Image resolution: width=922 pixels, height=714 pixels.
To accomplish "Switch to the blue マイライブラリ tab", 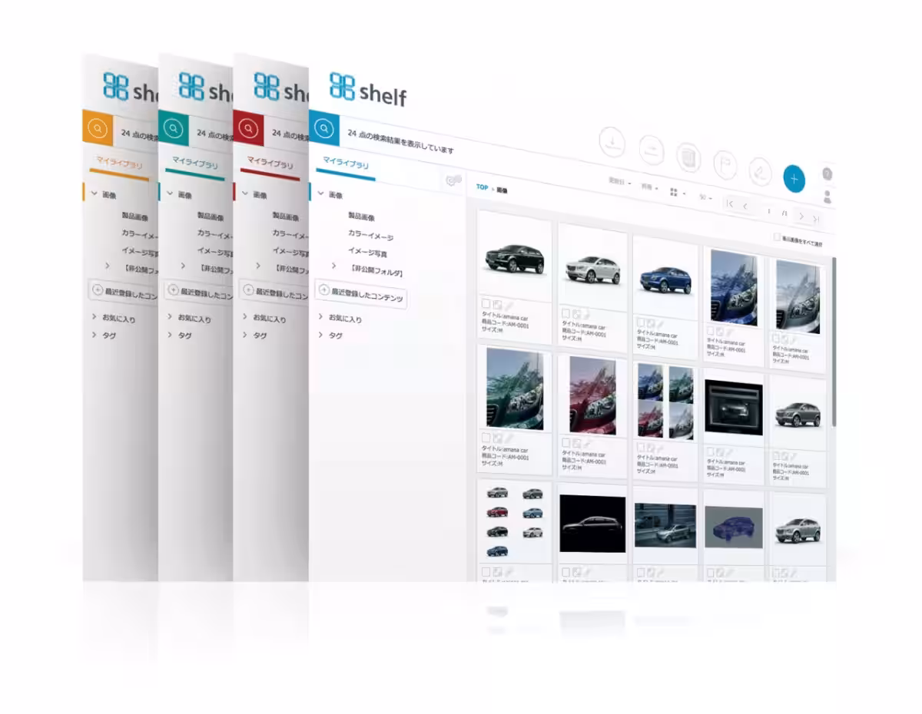I will click(x=345, y=163).
